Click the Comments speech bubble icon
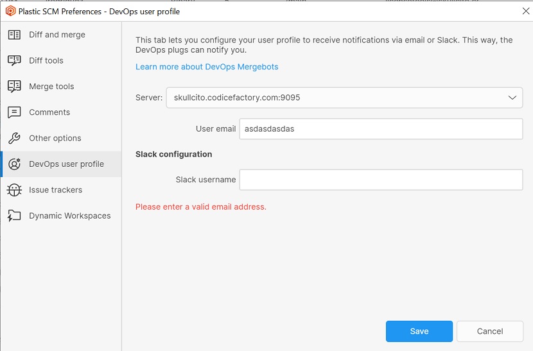 14,112
